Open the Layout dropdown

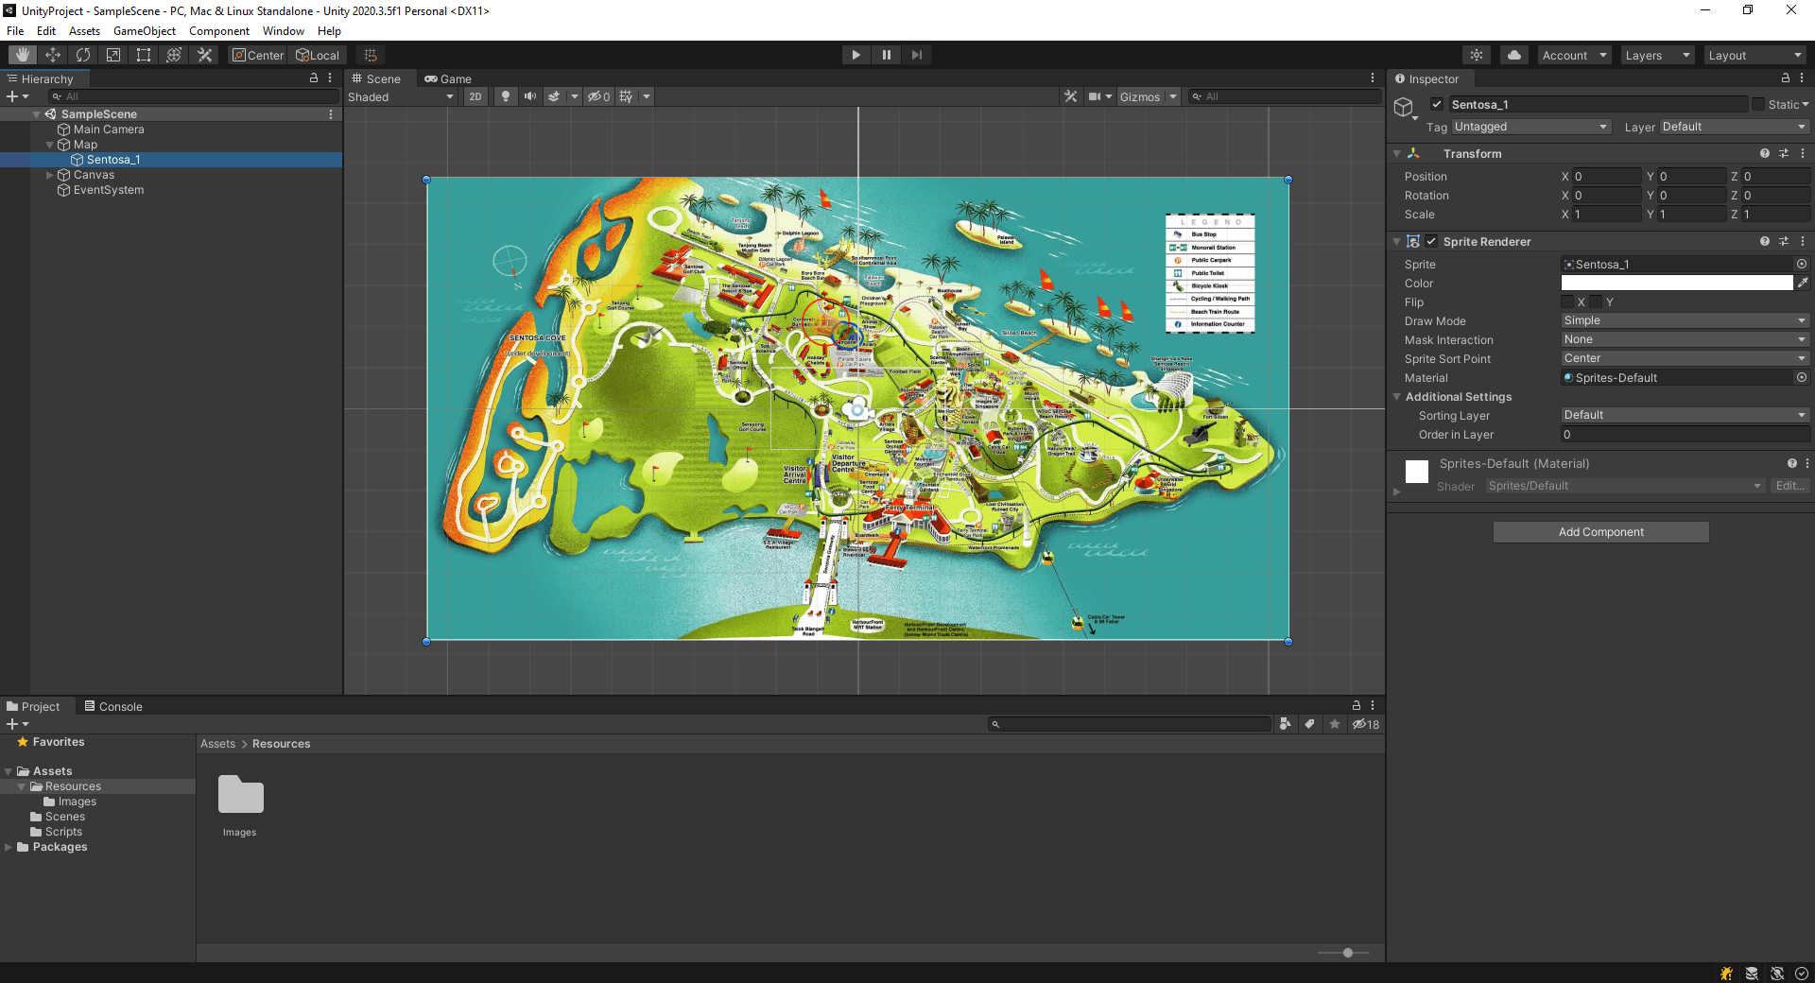point(1754,54)
